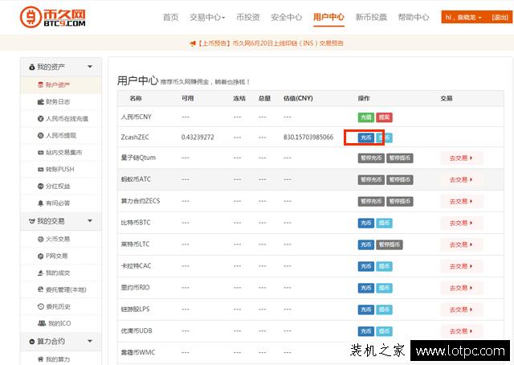Click the 充币 button for 莱特币LTC
Image resolution: width=514 pixels, height=365 pixels.
point(366,245)
